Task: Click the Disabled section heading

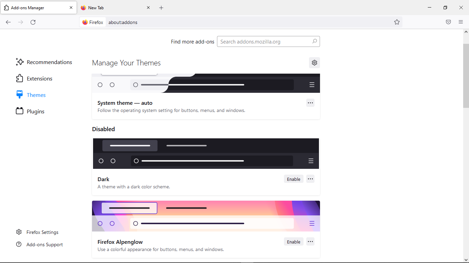Action: point(103,129)
